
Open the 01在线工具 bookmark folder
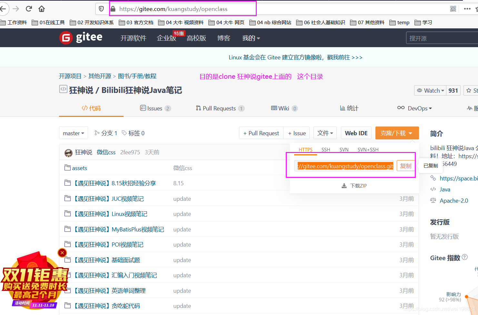[x=48, y=22]
